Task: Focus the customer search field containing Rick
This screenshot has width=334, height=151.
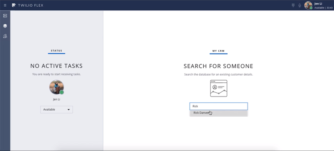Action: point(218,106)
